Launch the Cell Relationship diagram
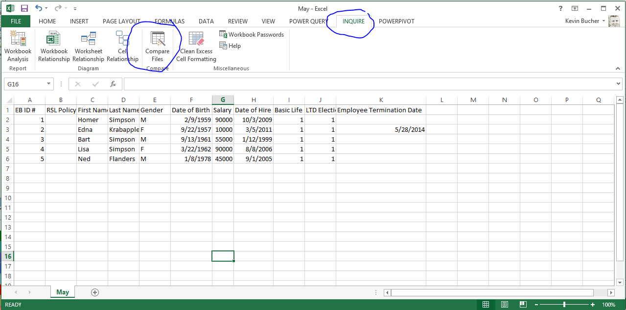 pyautogui.click(x=122, y=46)
